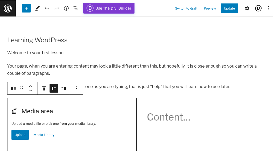
Task: Toggle the settings sidebar gear
Action: (247, 8)
